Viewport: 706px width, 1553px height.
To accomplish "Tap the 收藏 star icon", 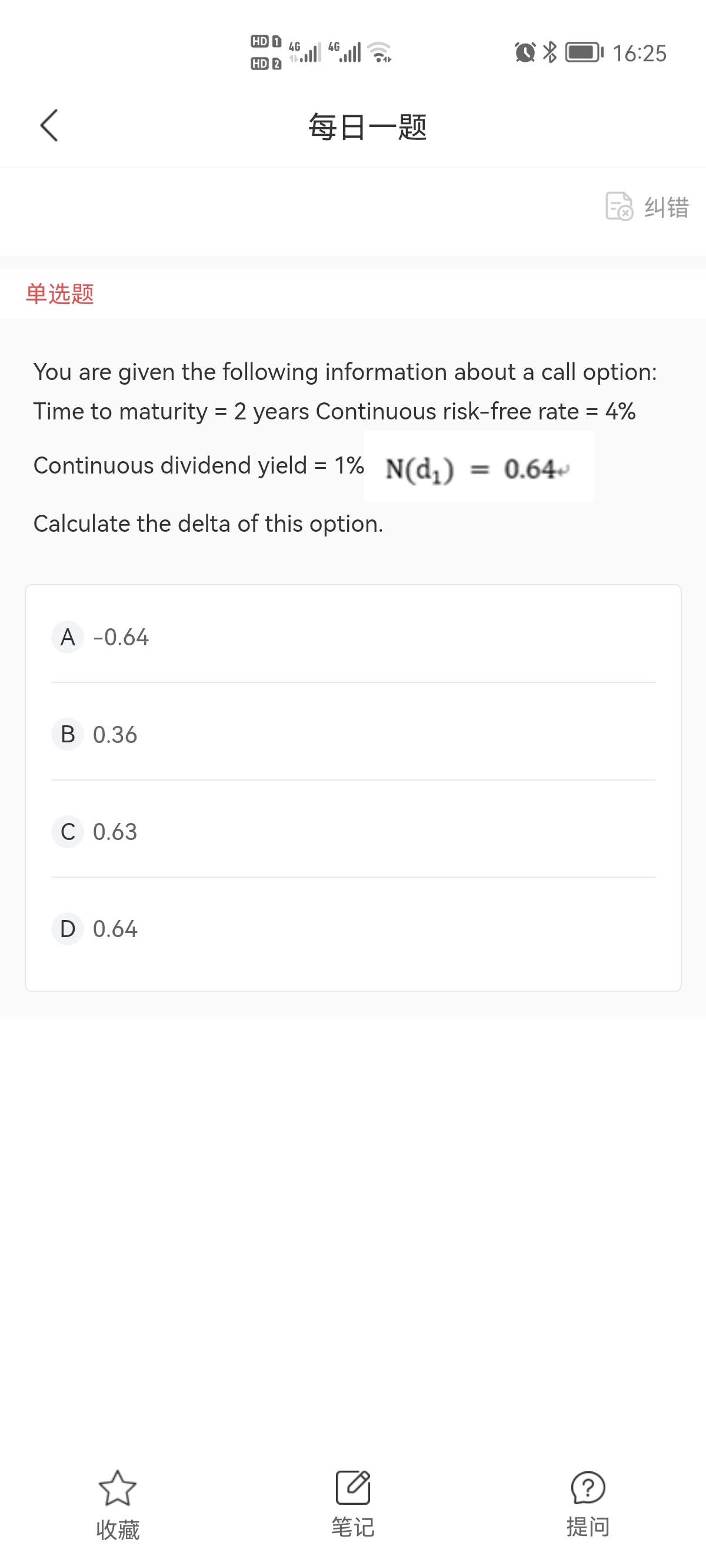I will 118,1487.
